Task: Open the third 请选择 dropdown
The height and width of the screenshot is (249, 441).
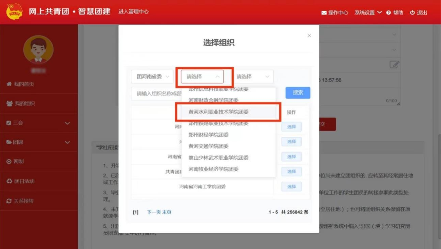Action: tap(252, 77)
